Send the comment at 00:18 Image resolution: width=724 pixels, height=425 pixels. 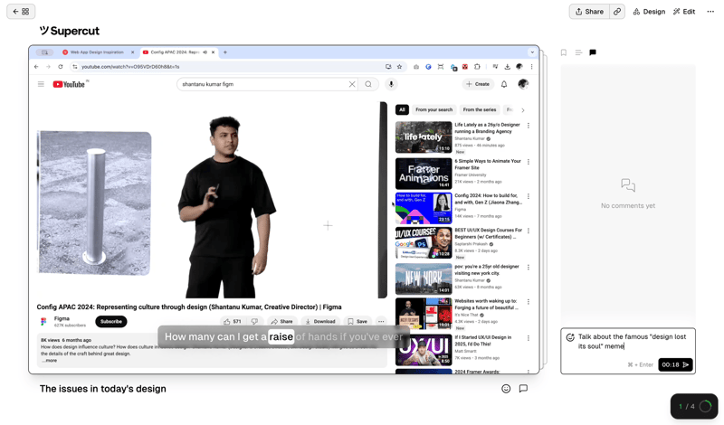pos(675,364)
